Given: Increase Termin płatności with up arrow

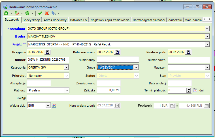Looking at the screenshot, I should pos(189,89).
